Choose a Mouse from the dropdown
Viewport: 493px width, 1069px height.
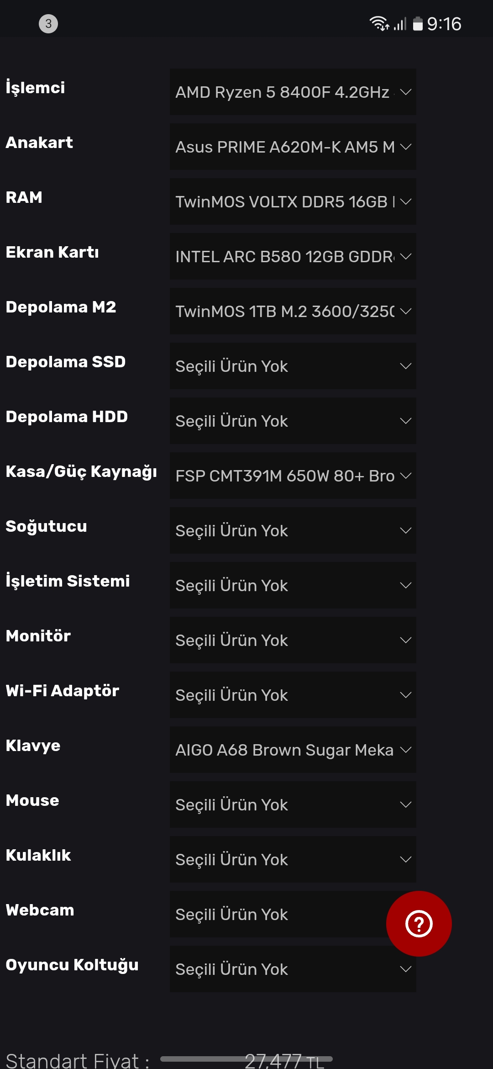293,804
